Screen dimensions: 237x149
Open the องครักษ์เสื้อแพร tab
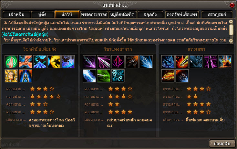(x=182, y=14)
